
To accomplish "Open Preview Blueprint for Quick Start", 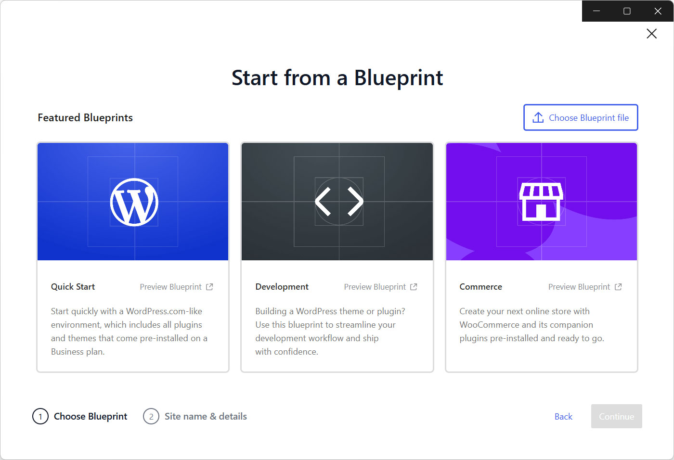I will pyautogui.click(x=170, y=286).
